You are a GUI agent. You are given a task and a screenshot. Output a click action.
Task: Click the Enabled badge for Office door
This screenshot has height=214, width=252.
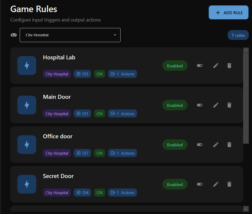click(x=175, y=145)
